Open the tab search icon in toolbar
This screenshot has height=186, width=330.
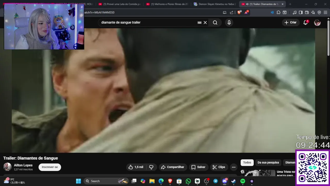point(285,12)
